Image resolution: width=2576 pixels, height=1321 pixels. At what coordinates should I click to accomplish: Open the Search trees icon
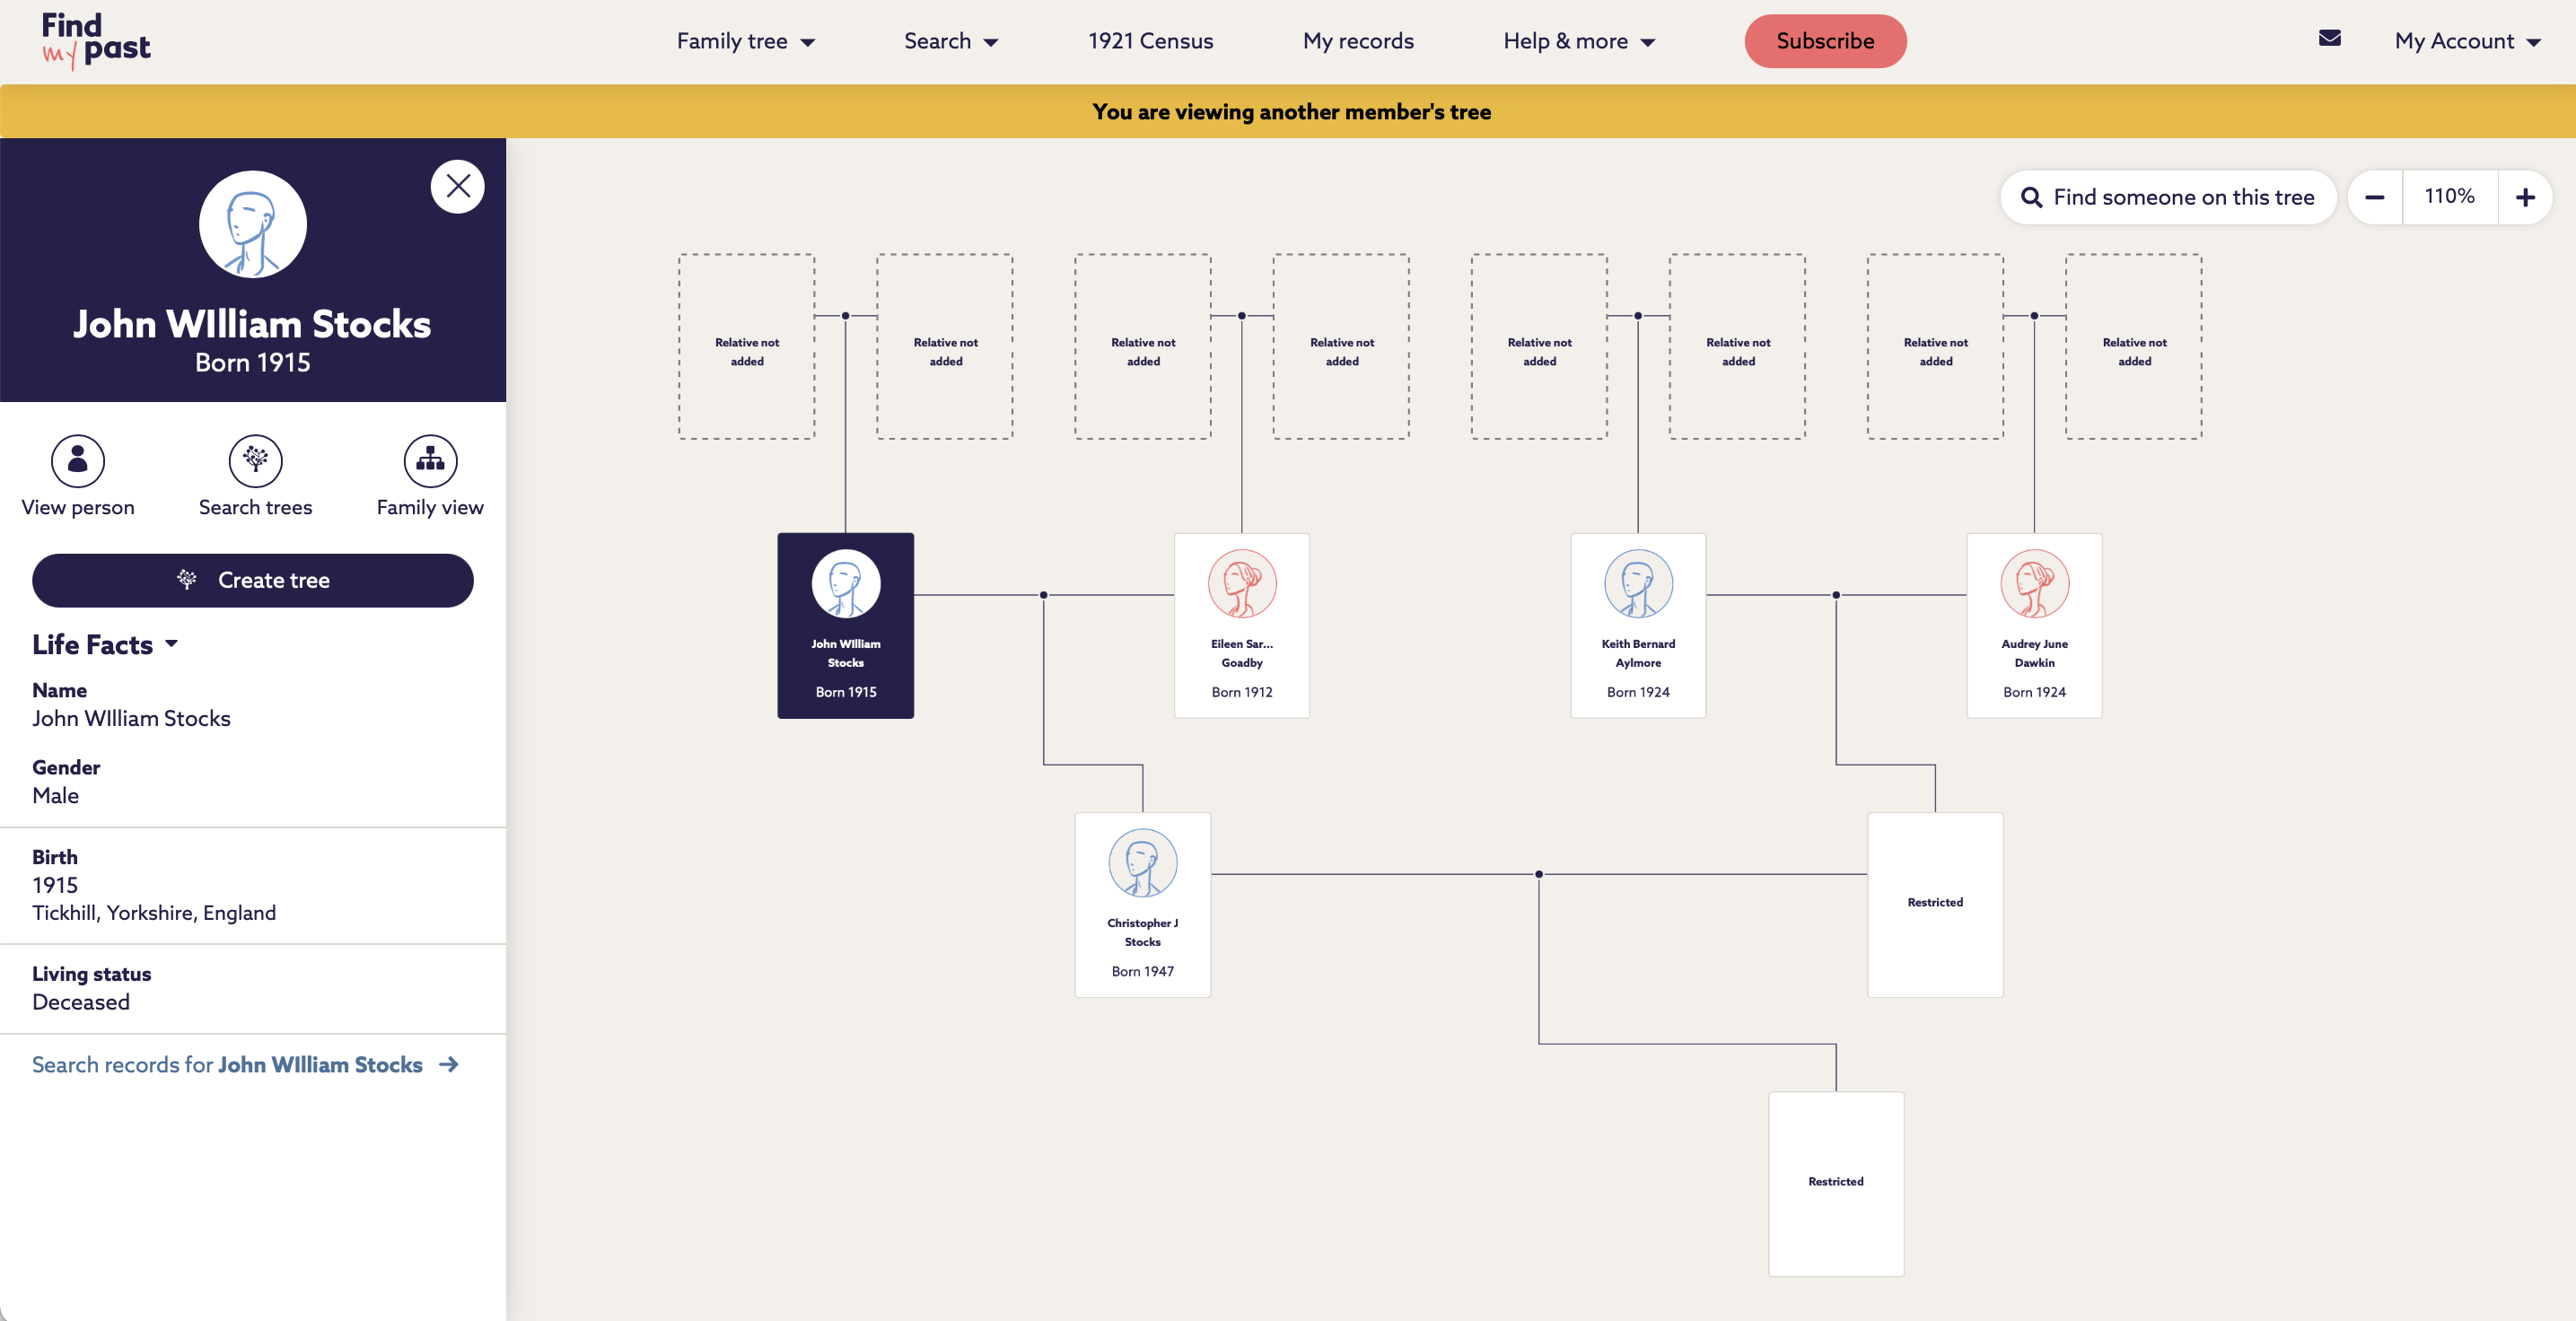coord(255,461)
